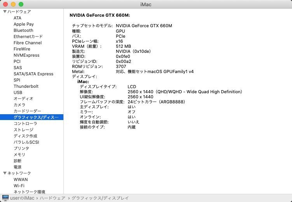292x202 pixels.
Task: Click the バス value PCIe
Action: [121, 36]
